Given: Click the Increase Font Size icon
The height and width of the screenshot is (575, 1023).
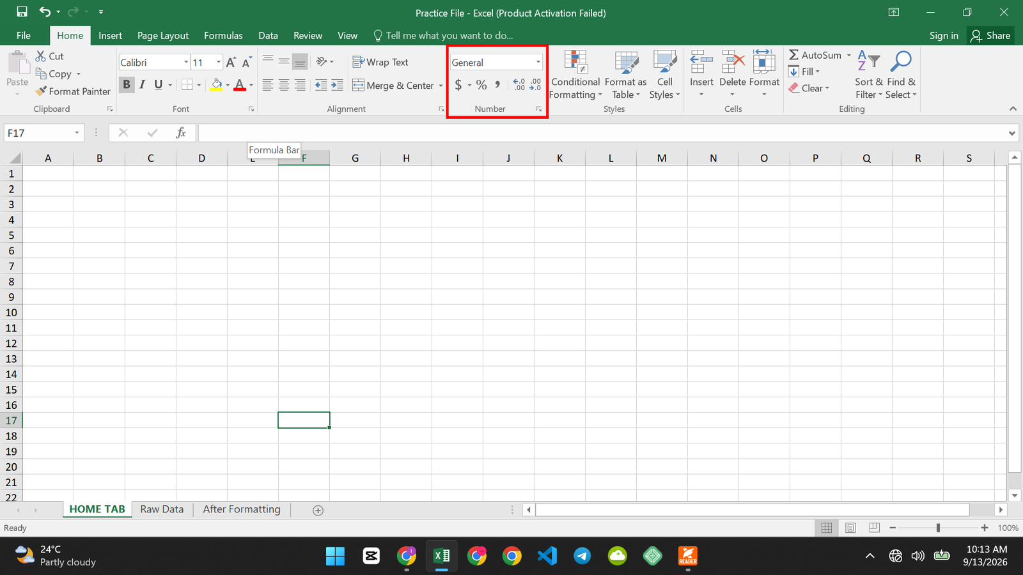Looking at the screenshot, I should click(x=231, y=63).
